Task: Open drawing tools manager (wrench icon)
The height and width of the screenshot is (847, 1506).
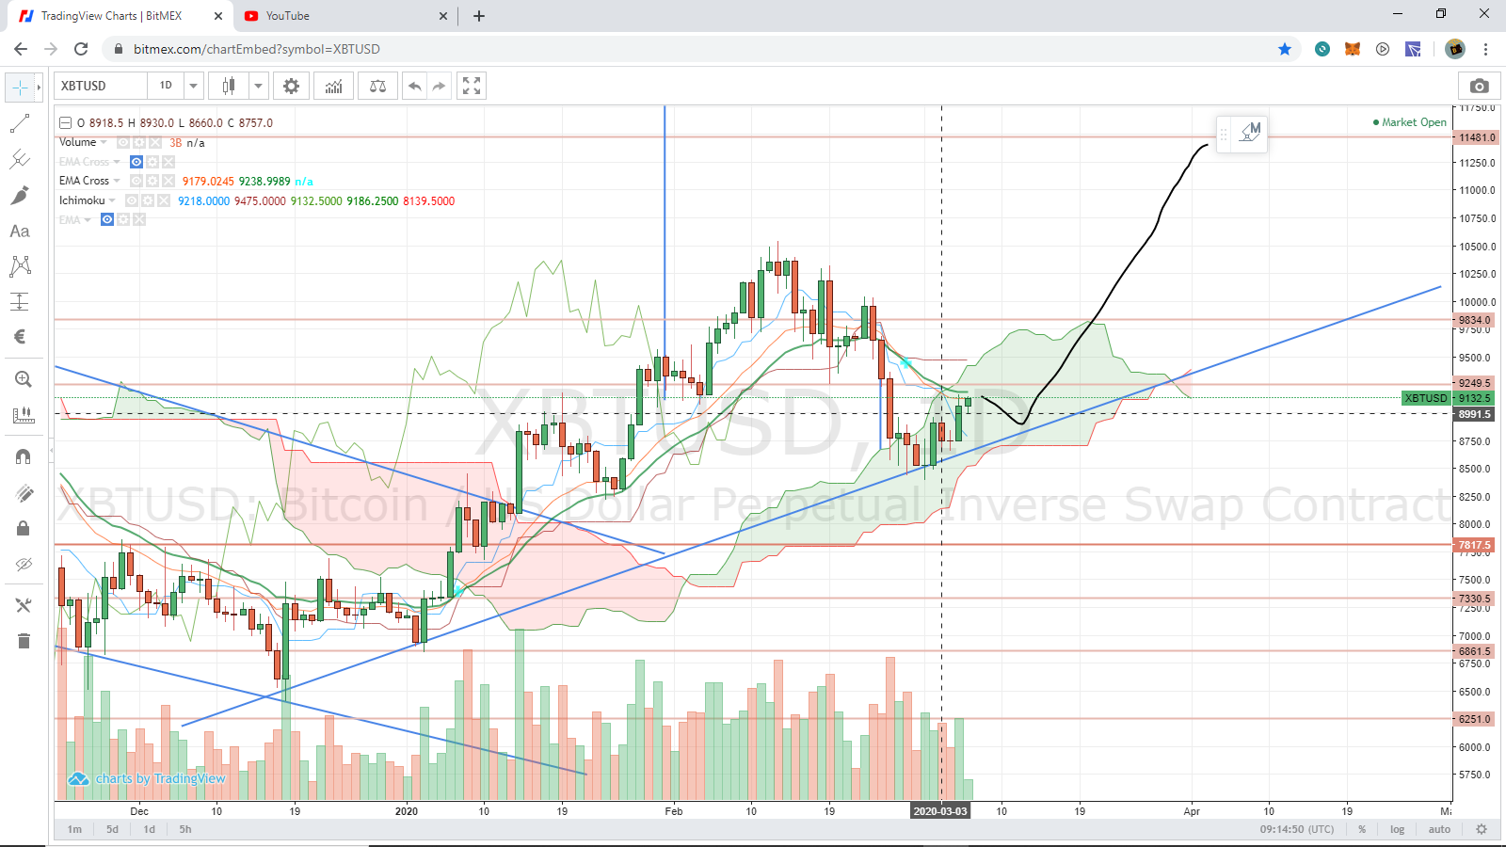Action: 24,605
